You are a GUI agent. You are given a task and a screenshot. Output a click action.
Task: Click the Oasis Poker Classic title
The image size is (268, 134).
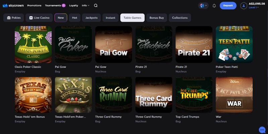click(x=28, y=67)
